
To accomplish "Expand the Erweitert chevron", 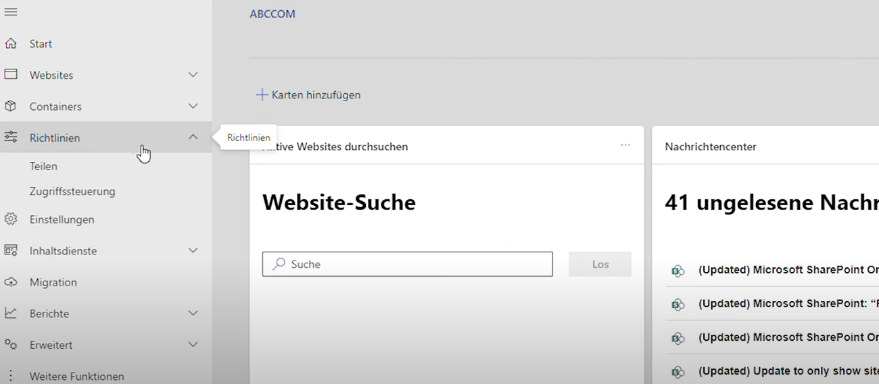I will tap(193, 344).
